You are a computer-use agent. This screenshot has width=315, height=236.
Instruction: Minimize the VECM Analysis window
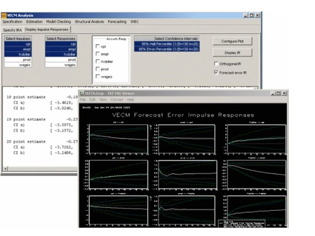point(246,15)
